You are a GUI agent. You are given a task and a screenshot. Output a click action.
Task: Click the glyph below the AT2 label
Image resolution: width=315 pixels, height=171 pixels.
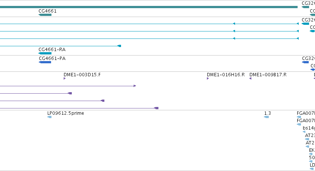307,147
